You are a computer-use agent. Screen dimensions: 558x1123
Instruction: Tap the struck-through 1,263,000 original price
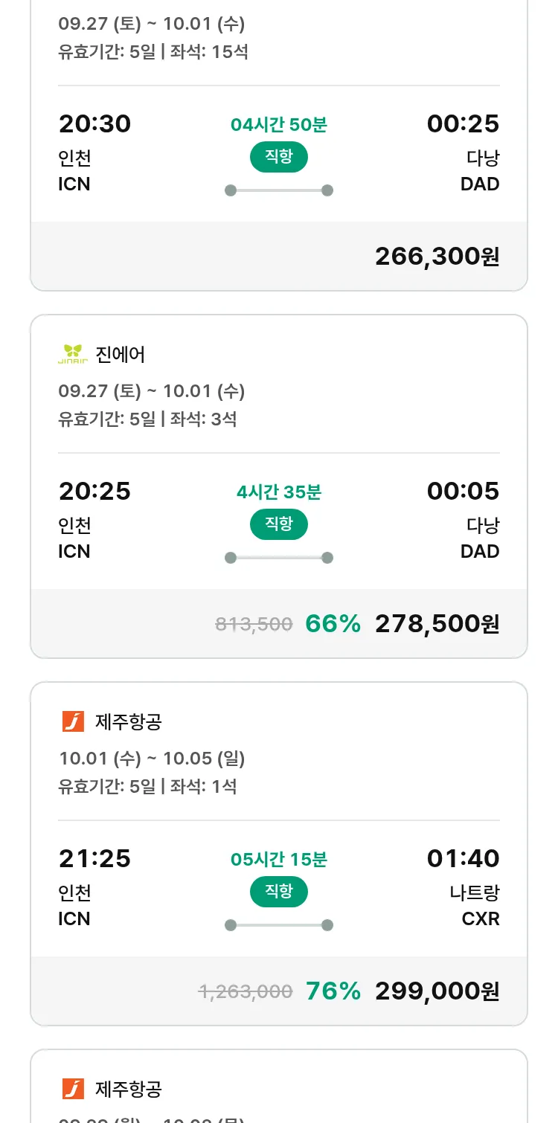tap(245, 992)
